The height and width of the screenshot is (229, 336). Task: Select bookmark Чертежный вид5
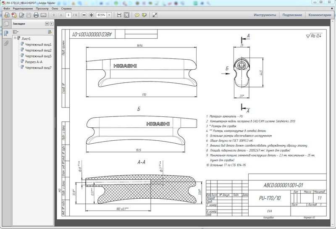pos(38,56)
